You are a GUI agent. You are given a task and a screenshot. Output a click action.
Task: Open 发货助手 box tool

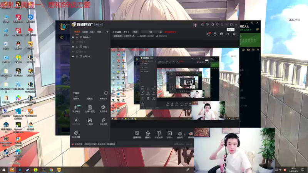tap(103, 108)
